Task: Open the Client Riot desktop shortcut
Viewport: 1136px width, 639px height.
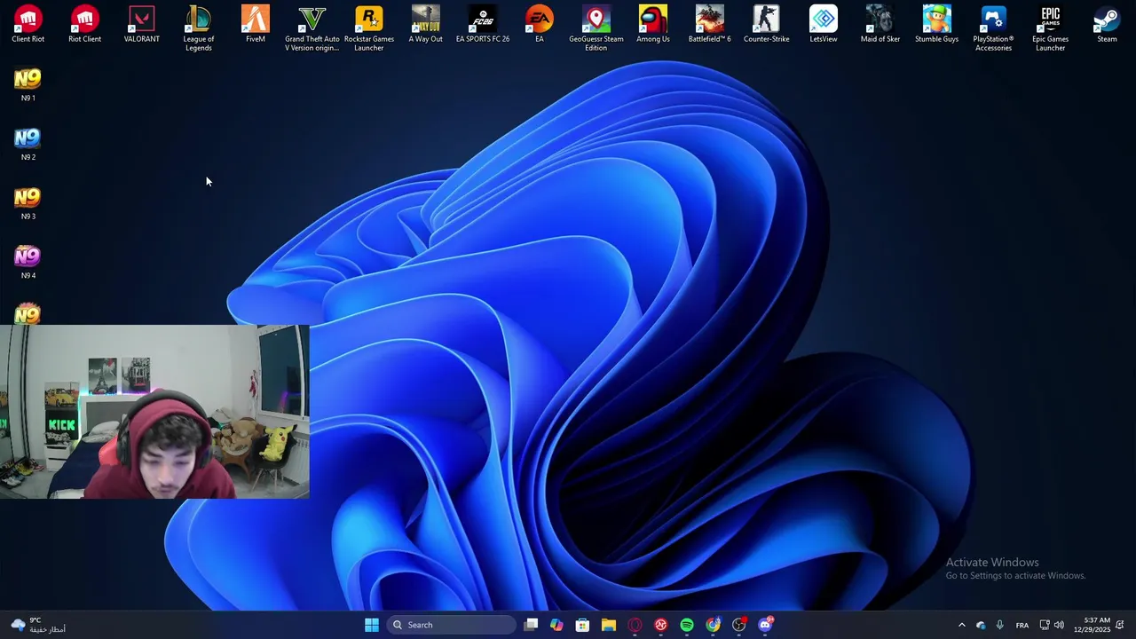Action: coord(28,25)
